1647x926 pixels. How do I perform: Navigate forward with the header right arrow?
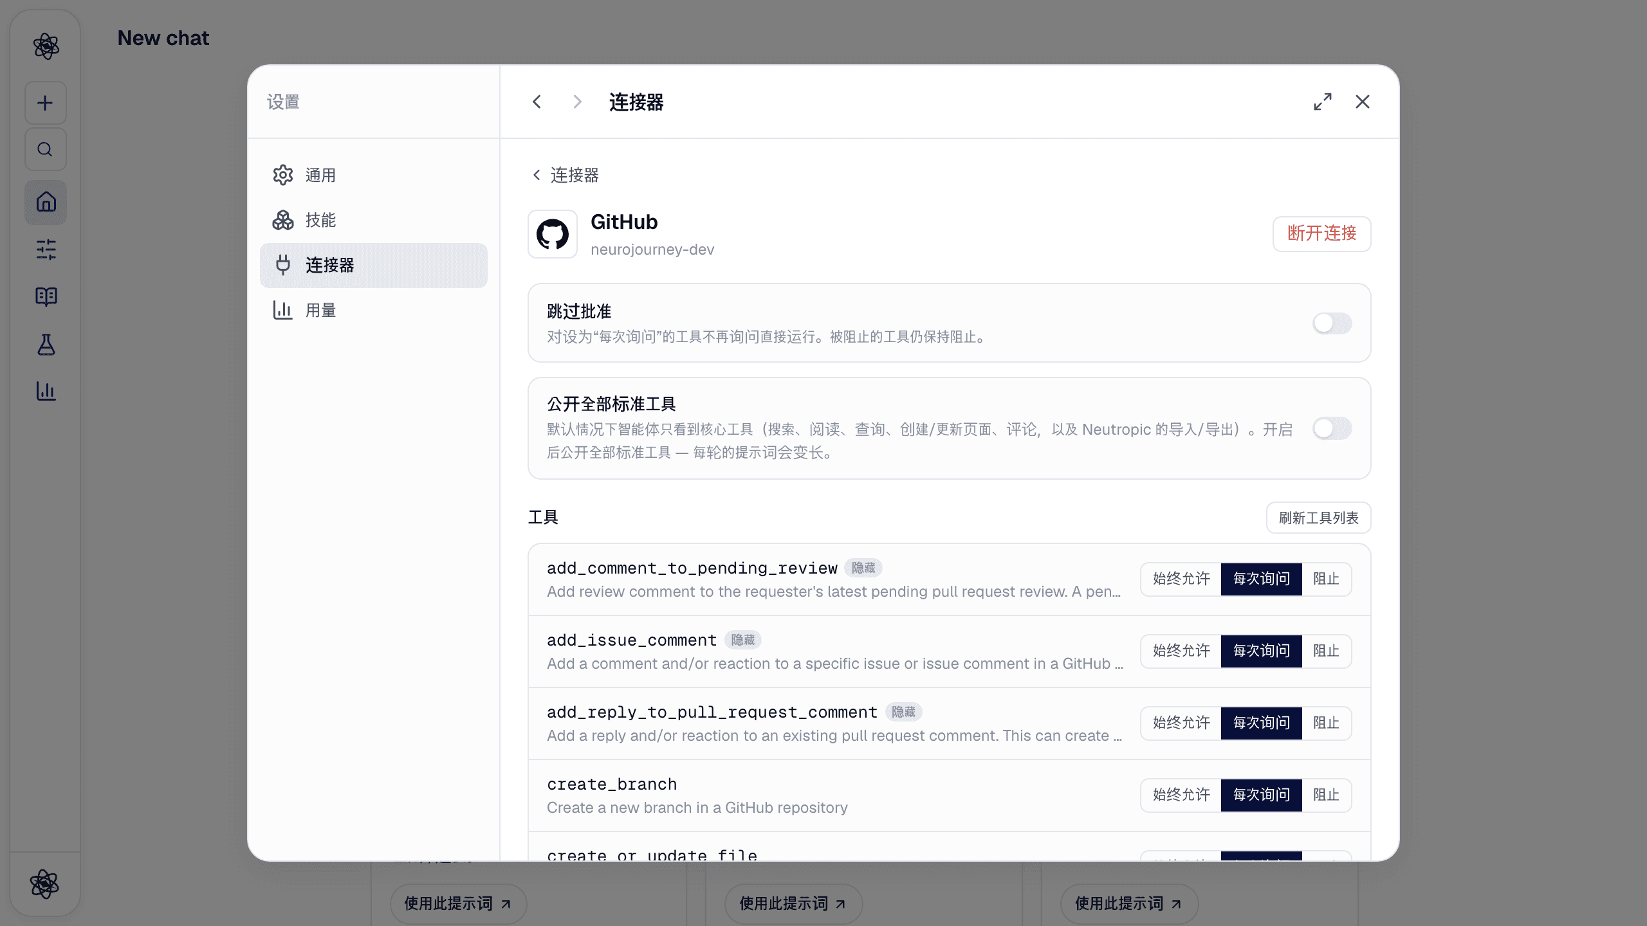point(577,102)
